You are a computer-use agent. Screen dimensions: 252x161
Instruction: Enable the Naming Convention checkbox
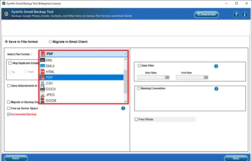coord(139,88)
